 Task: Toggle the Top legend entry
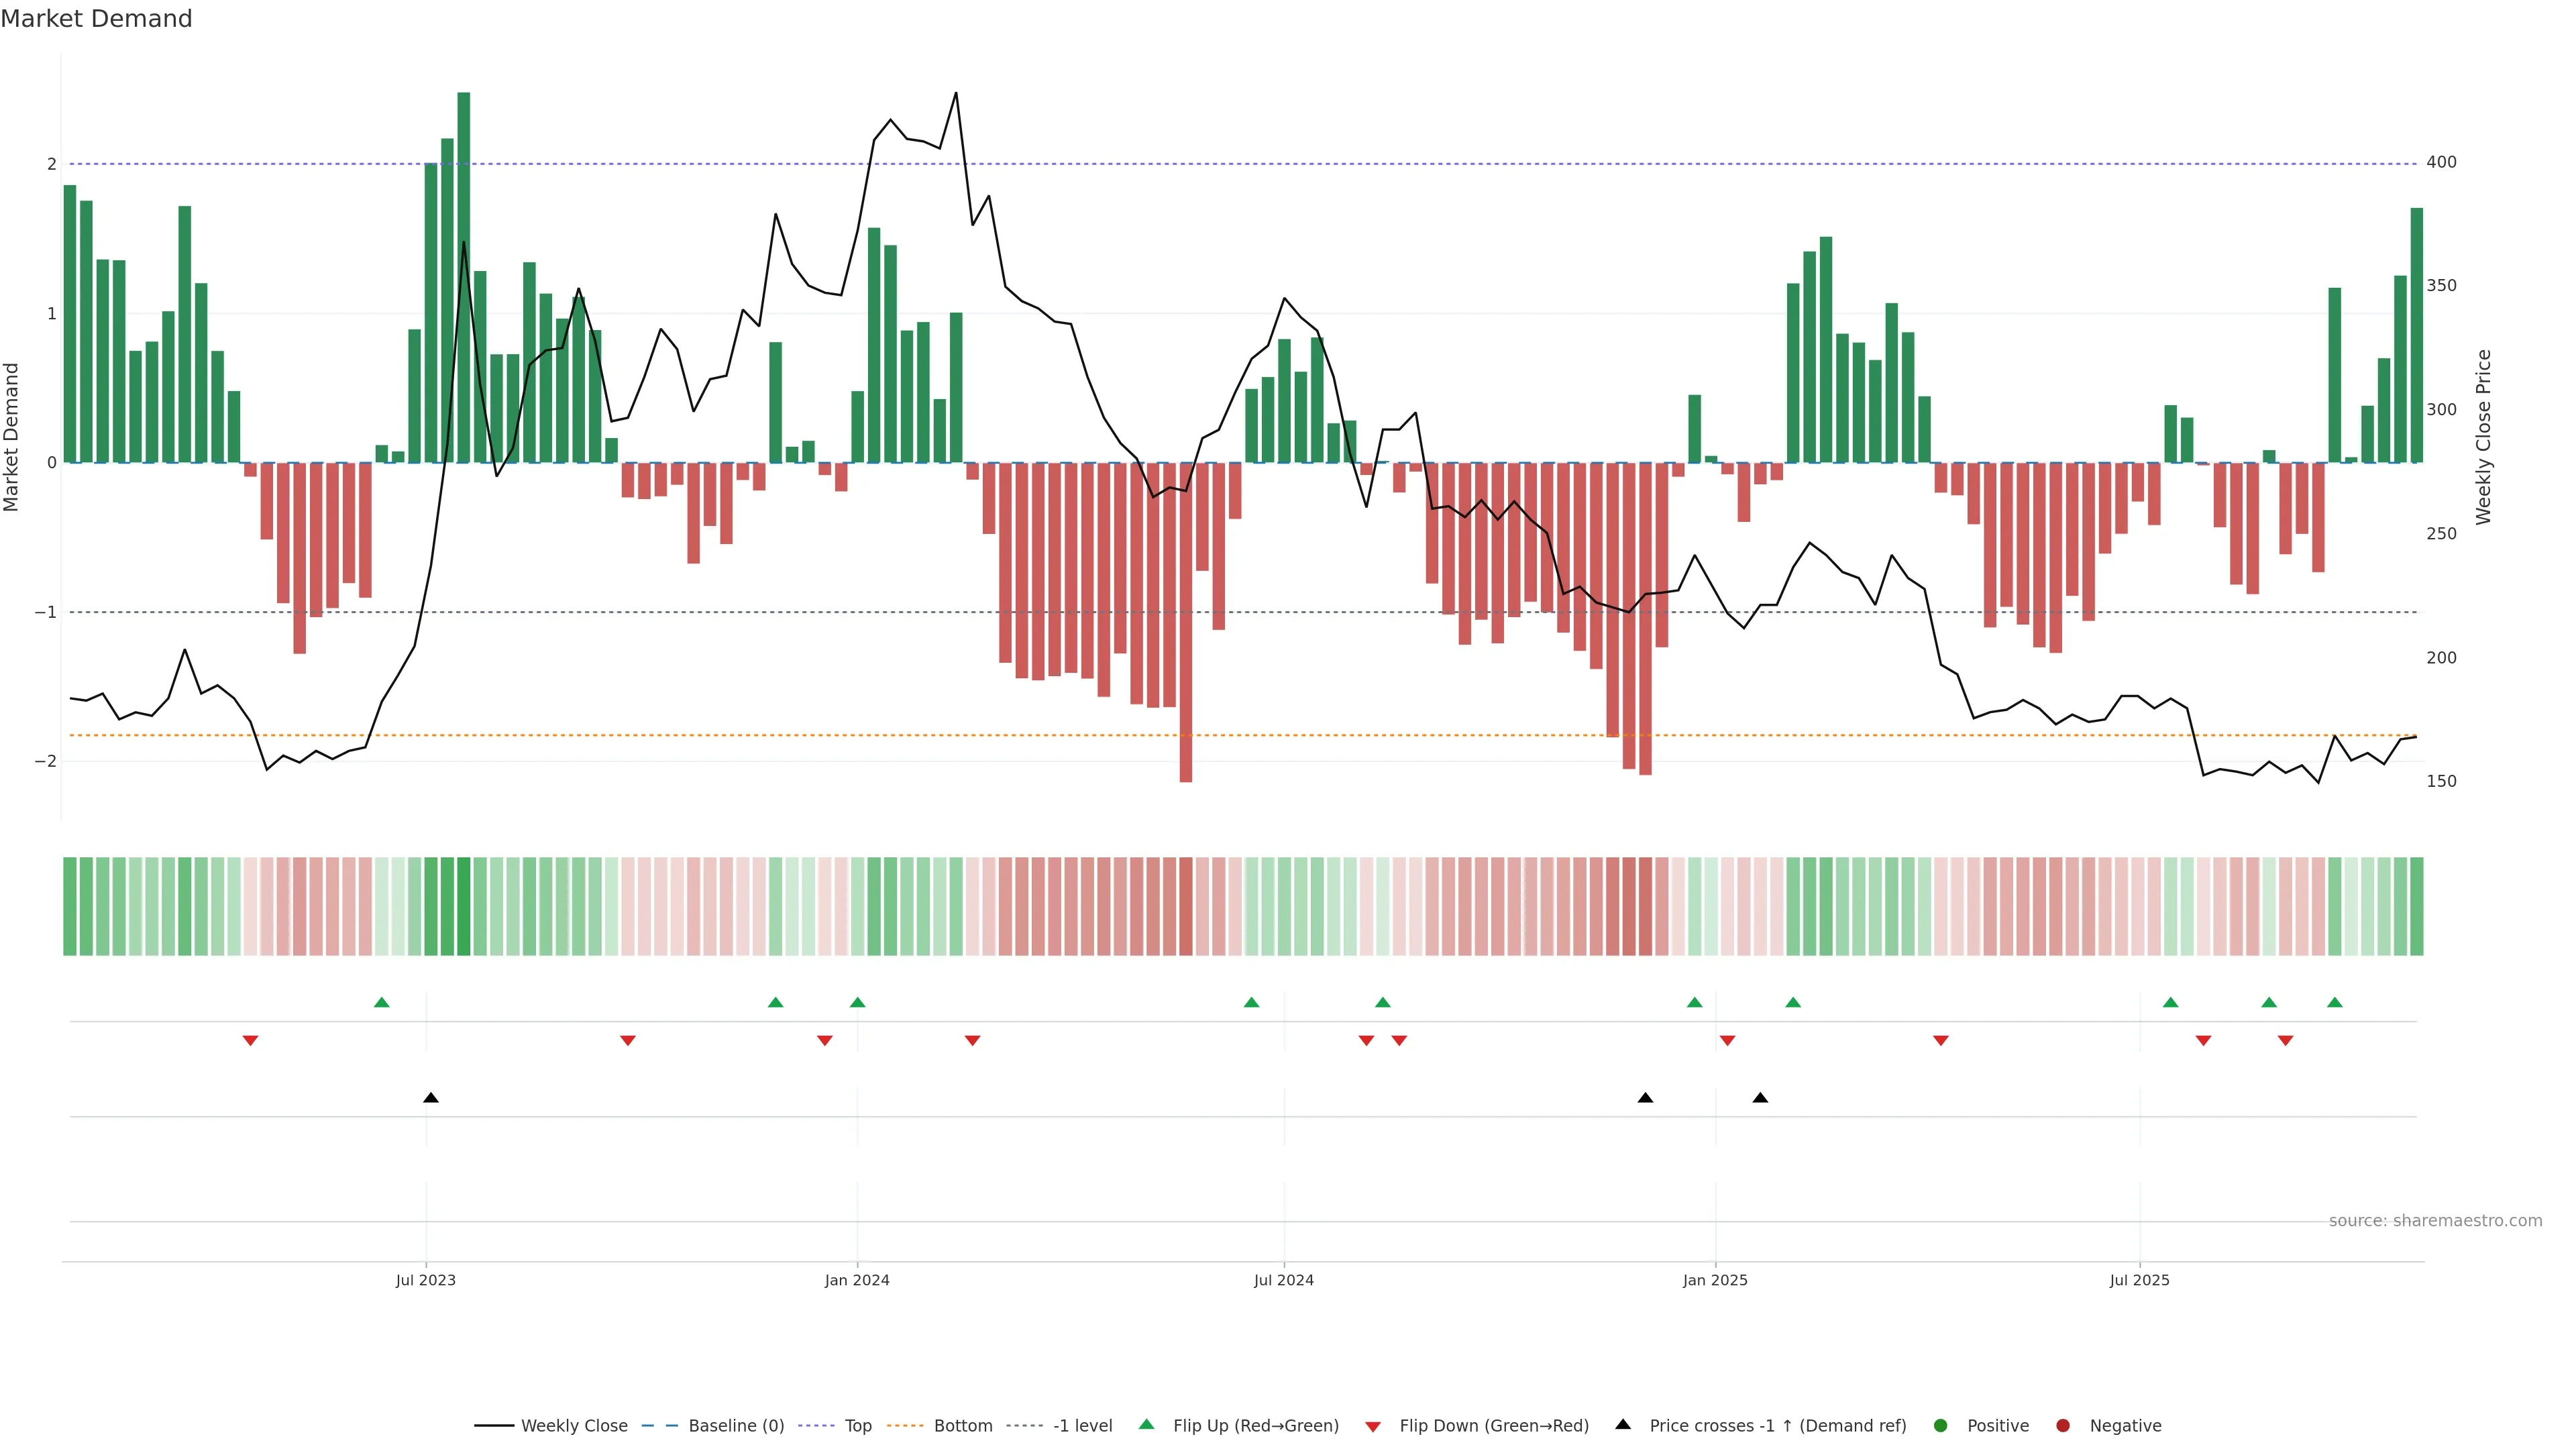(857, 1425)
